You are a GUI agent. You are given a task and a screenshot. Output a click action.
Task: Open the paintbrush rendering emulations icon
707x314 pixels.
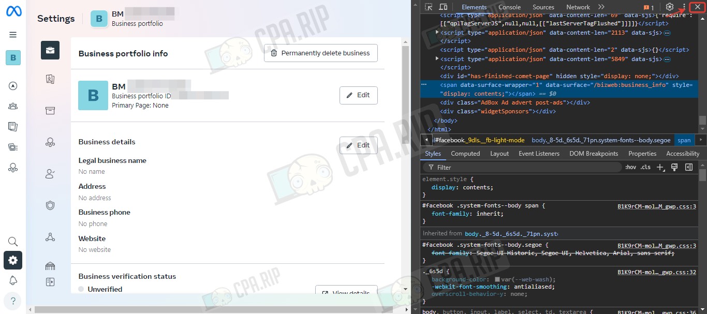[x=674, y=167]
